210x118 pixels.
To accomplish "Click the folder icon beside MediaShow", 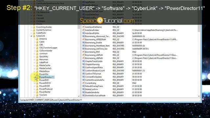I will pos(37,71).
